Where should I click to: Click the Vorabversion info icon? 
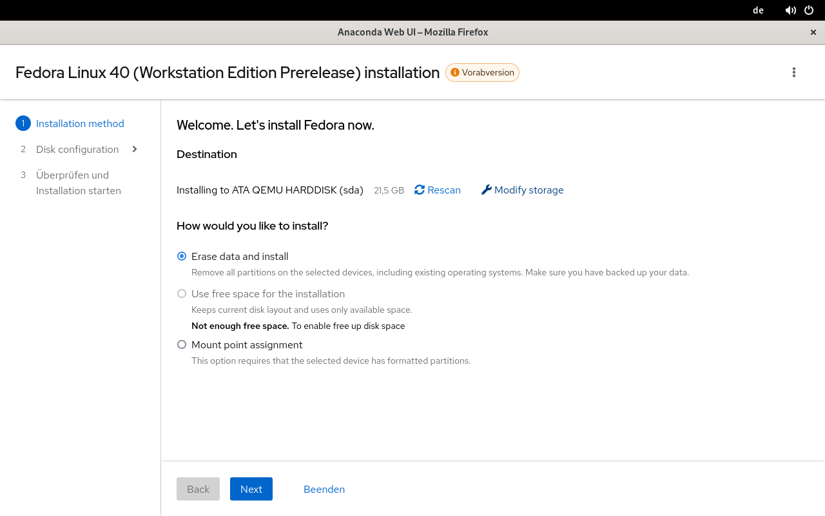pos(455,72)
